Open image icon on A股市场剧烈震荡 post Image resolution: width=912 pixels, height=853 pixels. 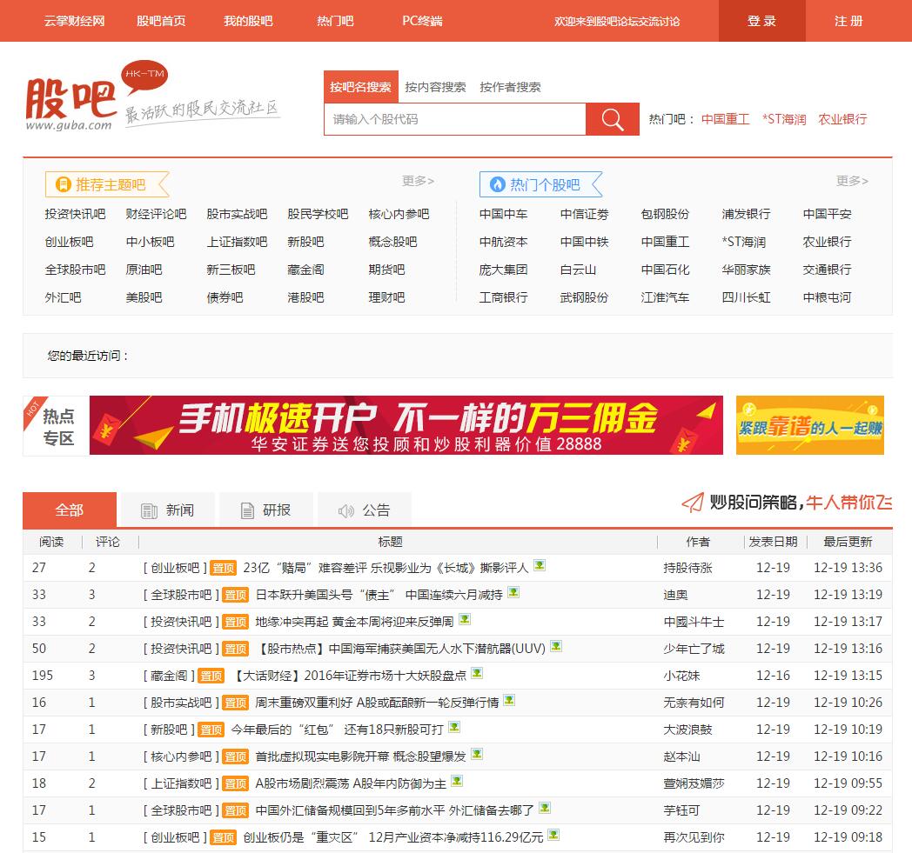click(457, 781)
